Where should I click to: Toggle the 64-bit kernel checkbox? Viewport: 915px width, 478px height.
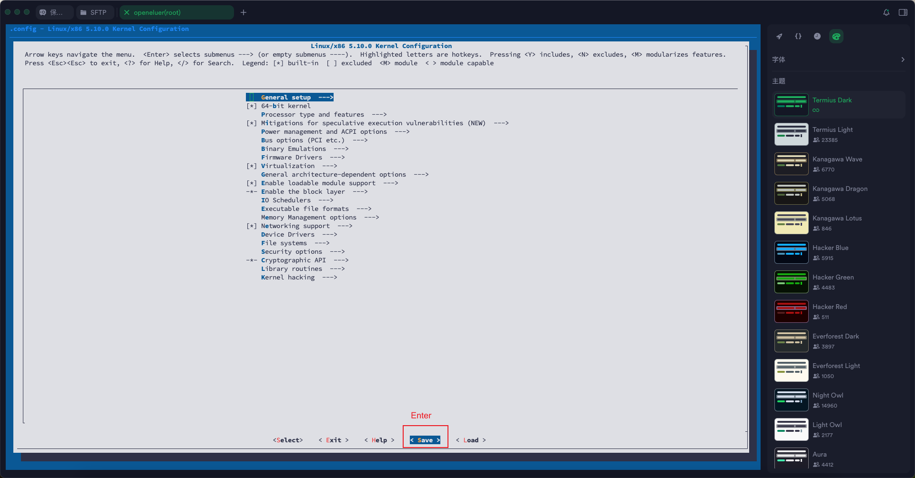click(x=252, y=106)
